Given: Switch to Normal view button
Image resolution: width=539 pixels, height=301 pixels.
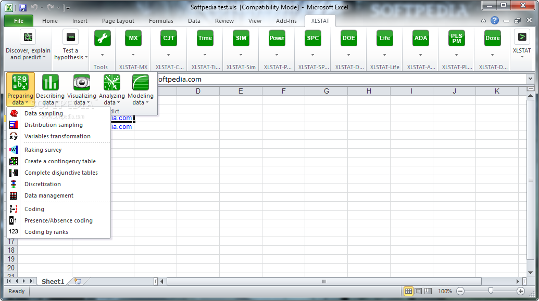Looking at the screenshot, I should coord(408,291).
